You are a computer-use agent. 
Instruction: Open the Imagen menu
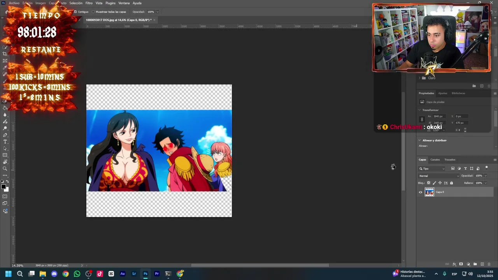[40, 3]
